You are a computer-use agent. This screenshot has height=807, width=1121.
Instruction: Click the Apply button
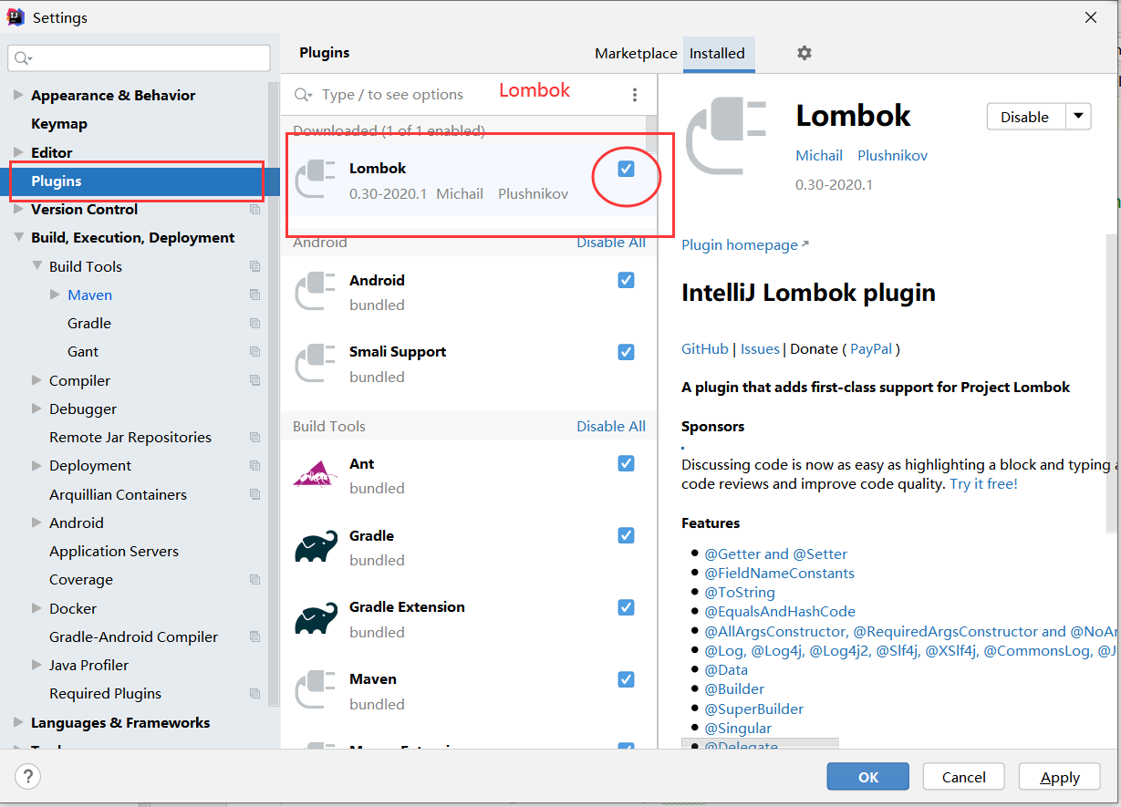point(1060,777)
